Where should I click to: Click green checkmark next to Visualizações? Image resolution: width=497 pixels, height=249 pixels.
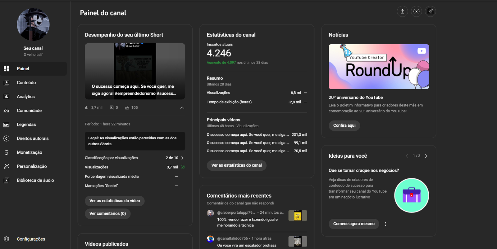click(x=183, y=167)
